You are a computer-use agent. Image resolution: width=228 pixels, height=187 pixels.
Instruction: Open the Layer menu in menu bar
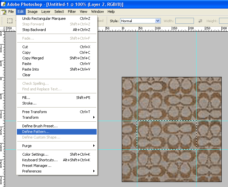tap(46, 12)
